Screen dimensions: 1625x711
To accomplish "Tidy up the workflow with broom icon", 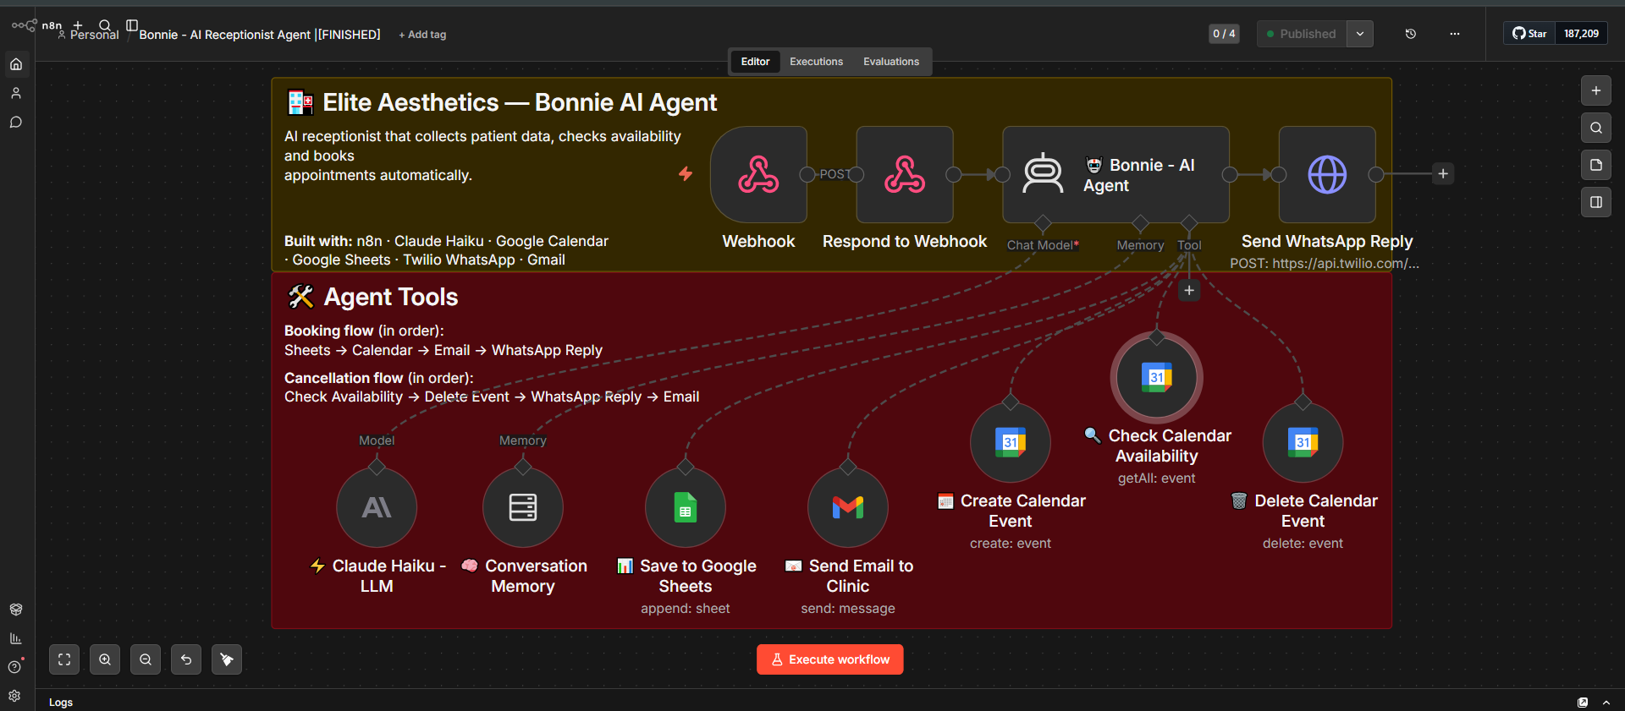I will tap(227, 659).
